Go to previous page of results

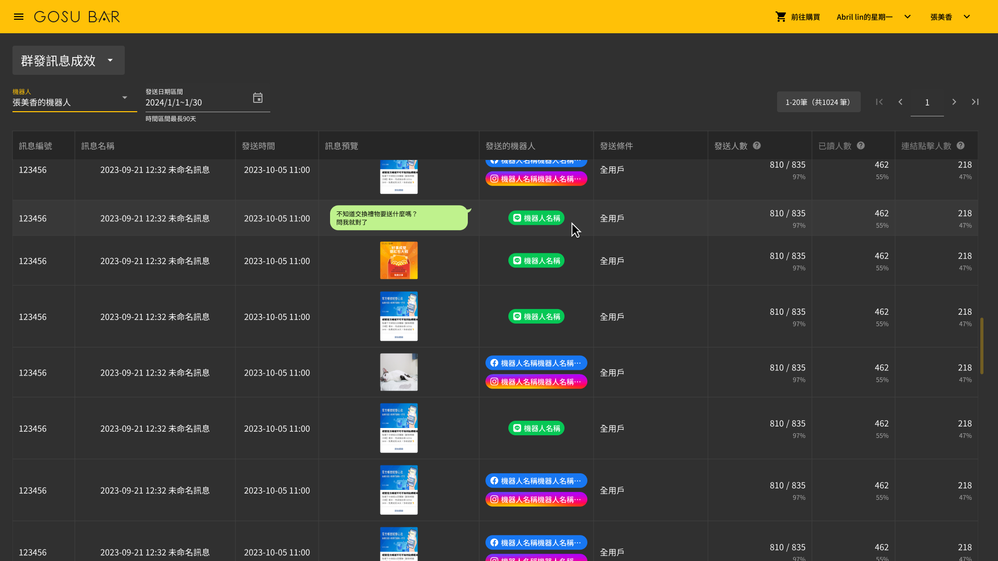click(x=900, y=102)
